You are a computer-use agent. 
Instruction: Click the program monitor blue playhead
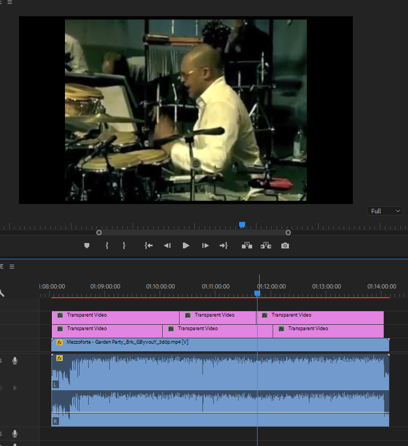(x=242, y=225)
